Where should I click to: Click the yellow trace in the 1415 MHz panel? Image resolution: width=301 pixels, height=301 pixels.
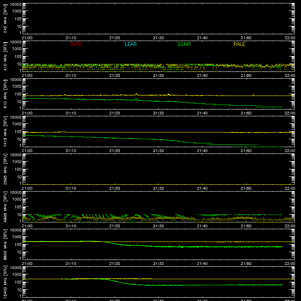pyautogui.click(x=158, y=132)
